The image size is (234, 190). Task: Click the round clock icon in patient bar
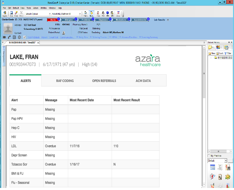(19, 37)
